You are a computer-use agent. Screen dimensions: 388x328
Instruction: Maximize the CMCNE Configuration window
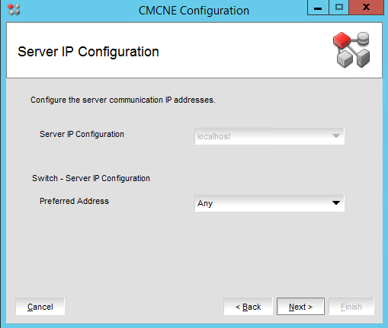tap(339, 8)
